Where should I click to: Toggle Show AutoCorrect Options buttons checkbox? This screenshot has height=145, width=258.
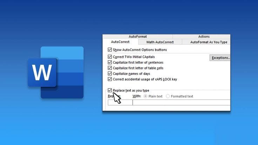110,50
